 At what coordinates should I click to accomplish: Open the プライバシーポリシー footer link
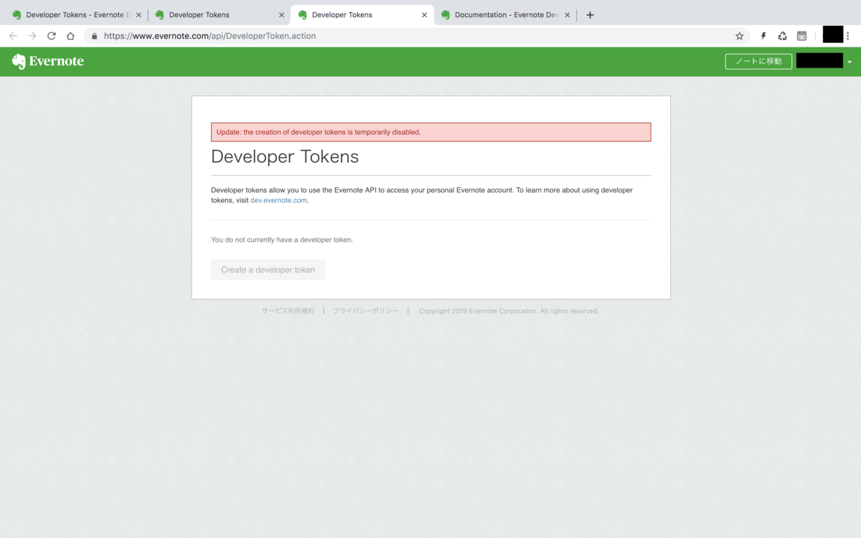(x=365, y=311)
